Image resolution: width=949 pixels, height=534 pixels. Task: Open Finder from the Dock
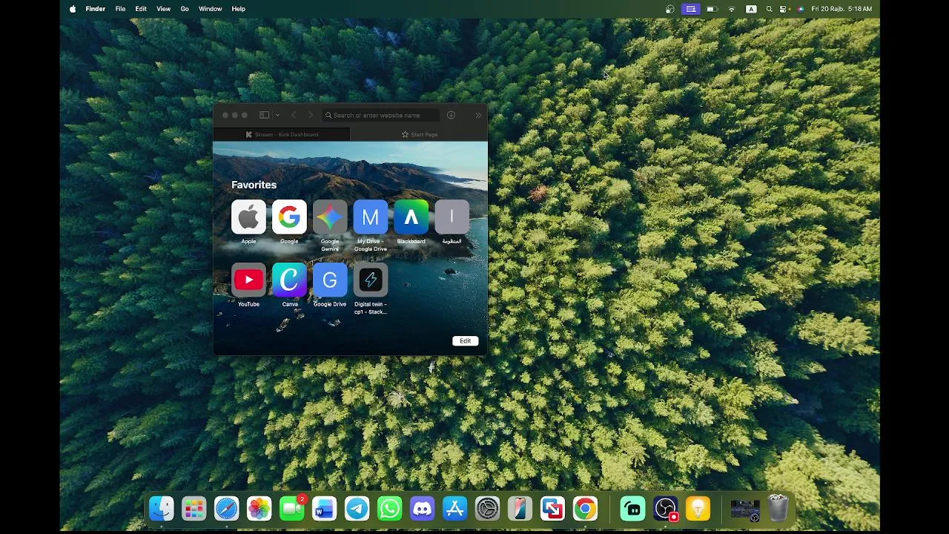click(162, 509)
